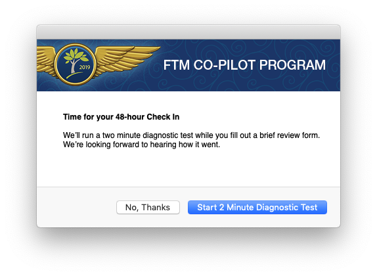Click the 2019 year on the badge
Image resolution: width=377 pixels, height=276 pixels.
pos(85,67)
